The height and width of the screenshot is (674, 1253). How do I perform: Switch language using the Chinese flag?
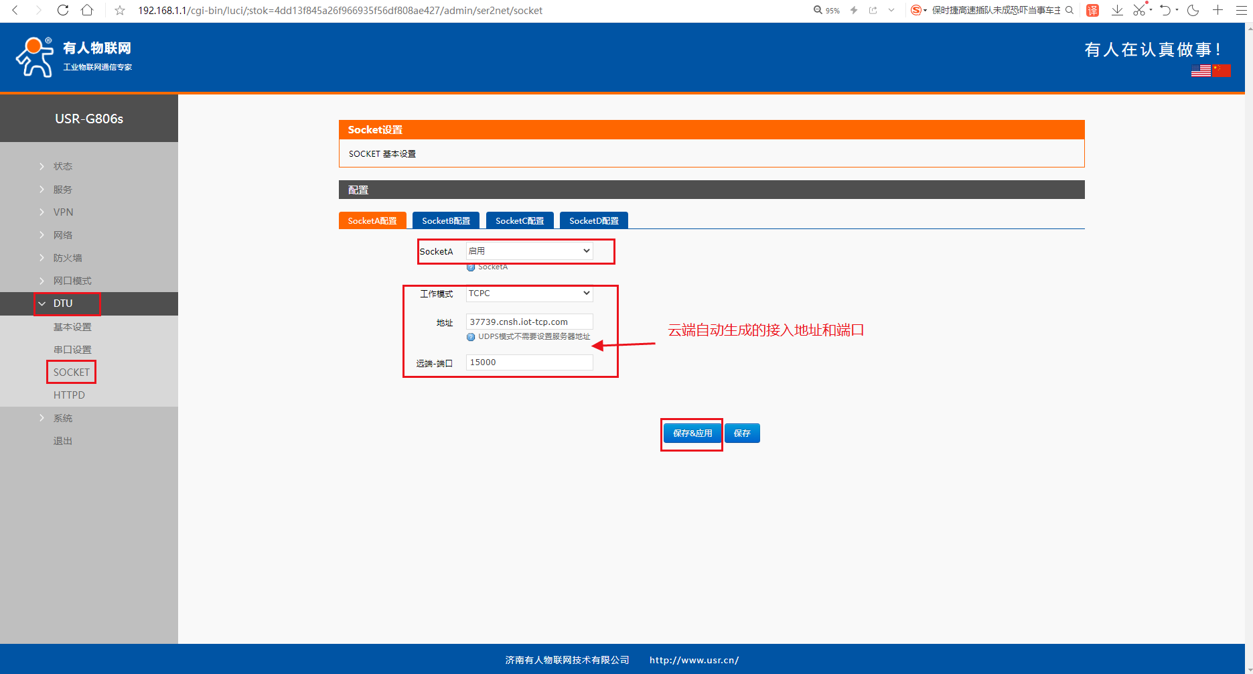coord(1222,70)
